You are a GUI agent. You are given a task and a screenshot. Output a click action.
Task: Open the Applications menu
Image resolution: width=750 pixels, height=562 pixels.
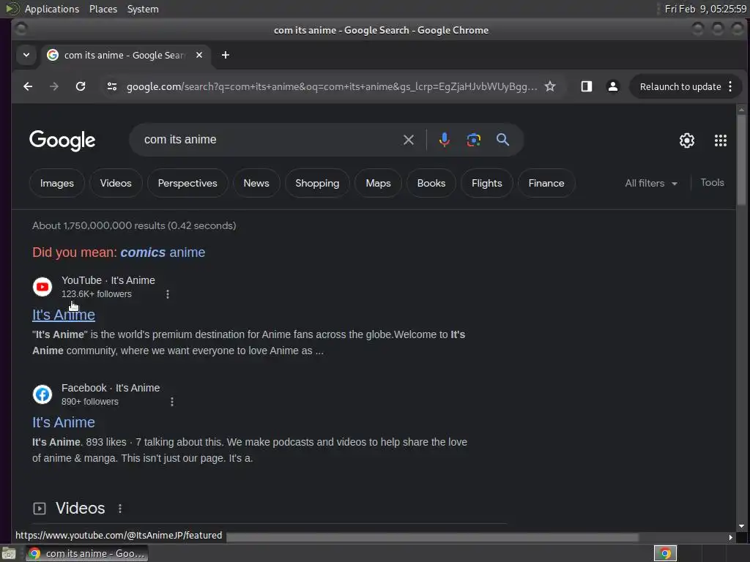(52, 9)
